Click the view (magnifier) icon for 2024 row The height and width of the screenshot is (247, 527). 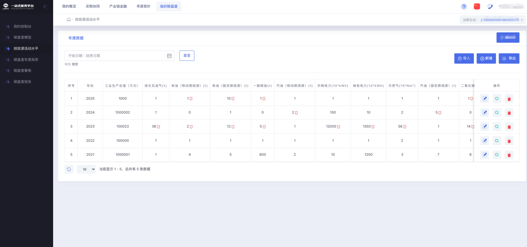coord(497,113)
